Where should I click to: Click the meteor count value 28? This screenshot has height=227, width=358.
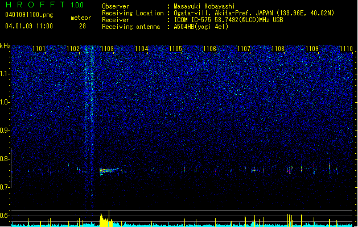(83, 26)
